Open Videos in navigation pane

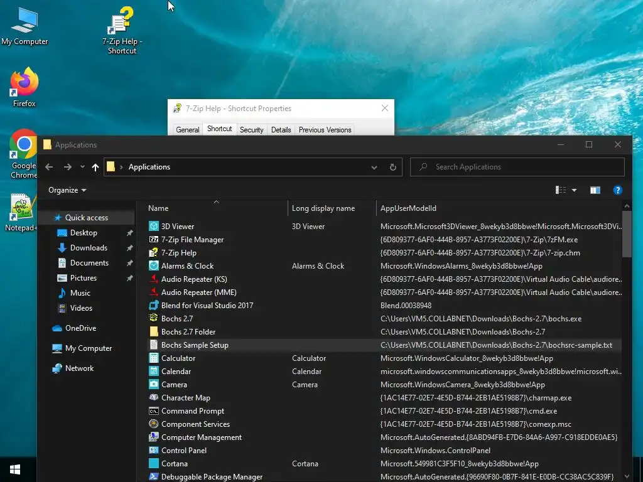[x=81, y=308]
